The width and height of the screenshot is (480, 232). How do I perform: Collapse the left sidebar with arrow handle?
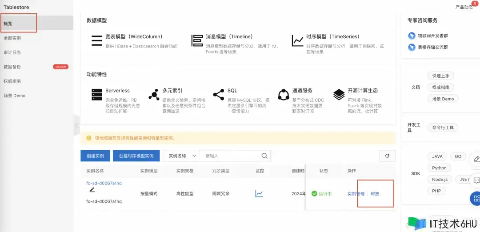pos(76,126)
